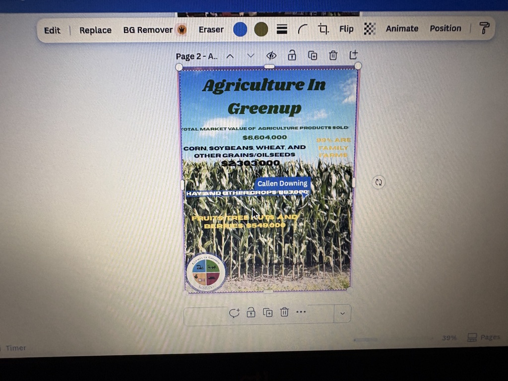The image size is (508, 381).
Task: Open the Edit image menu
Action: point(52,30)
